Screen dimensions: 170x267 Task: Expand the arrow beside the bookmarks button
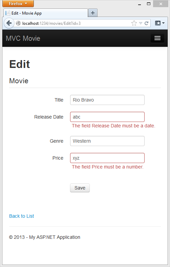click(163, 23)
